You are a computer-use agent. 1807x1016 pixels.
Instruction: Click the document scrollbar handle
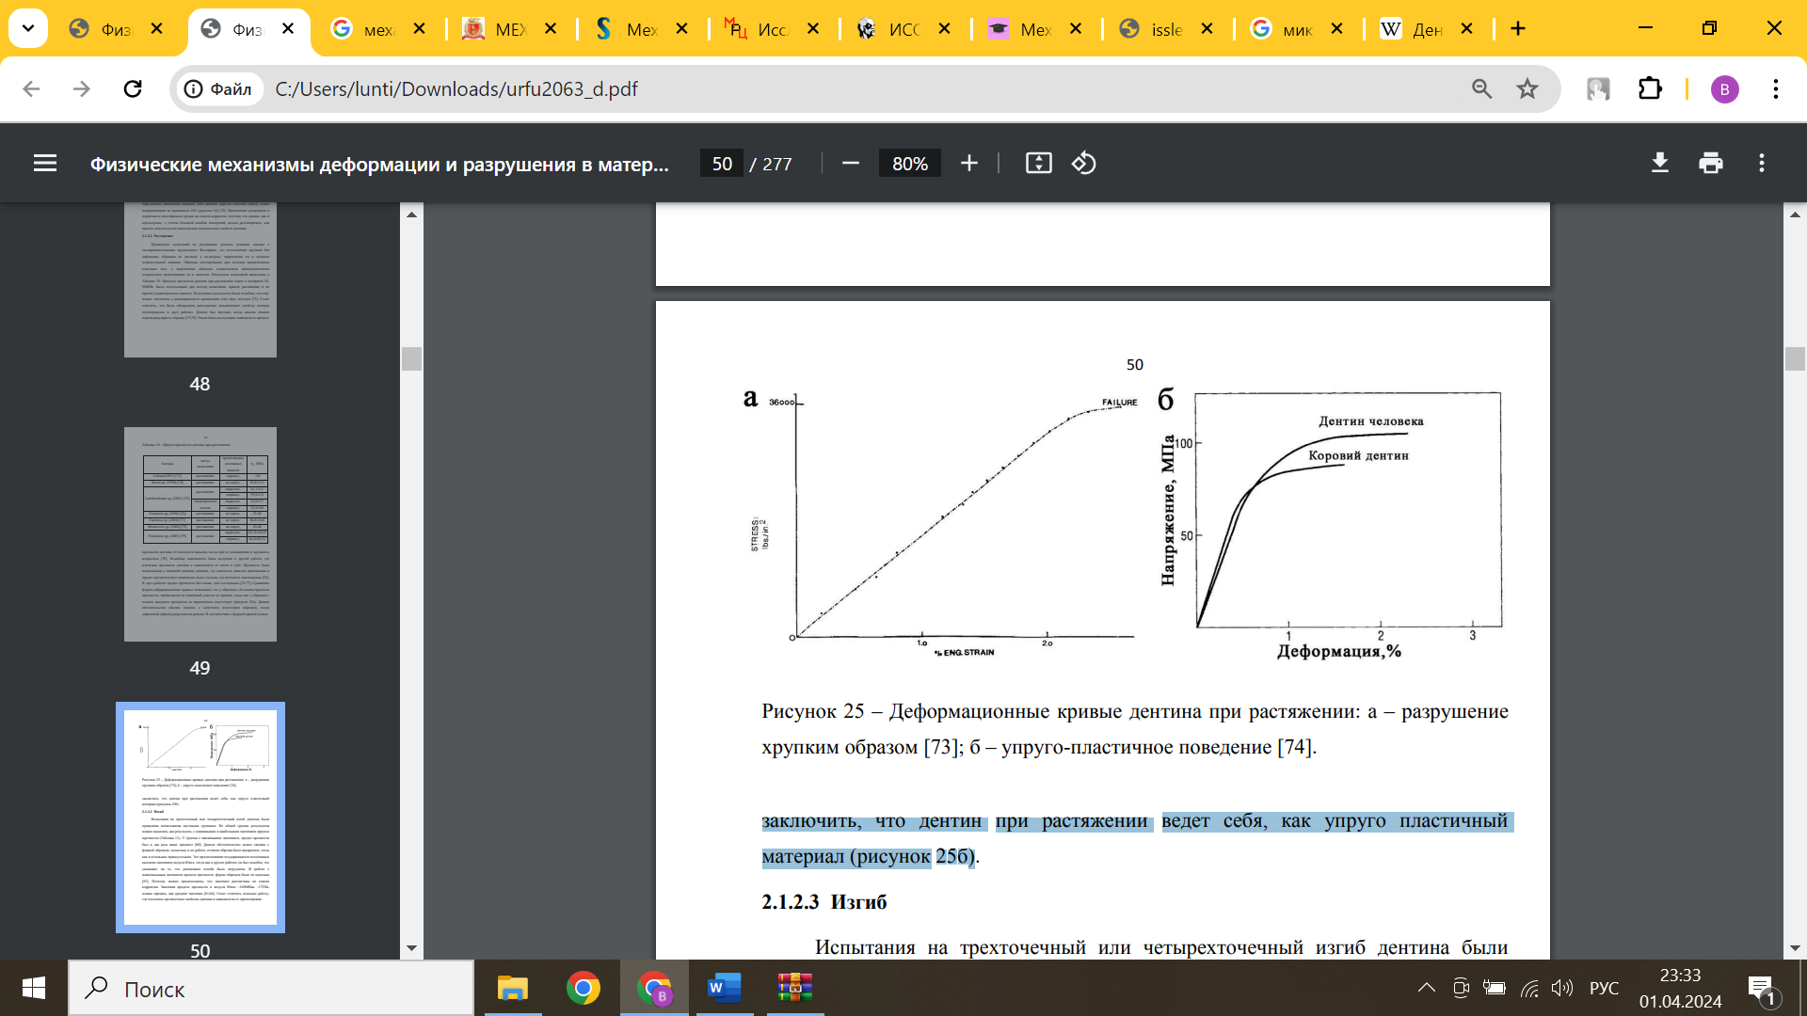click(x=1795, y=358)
